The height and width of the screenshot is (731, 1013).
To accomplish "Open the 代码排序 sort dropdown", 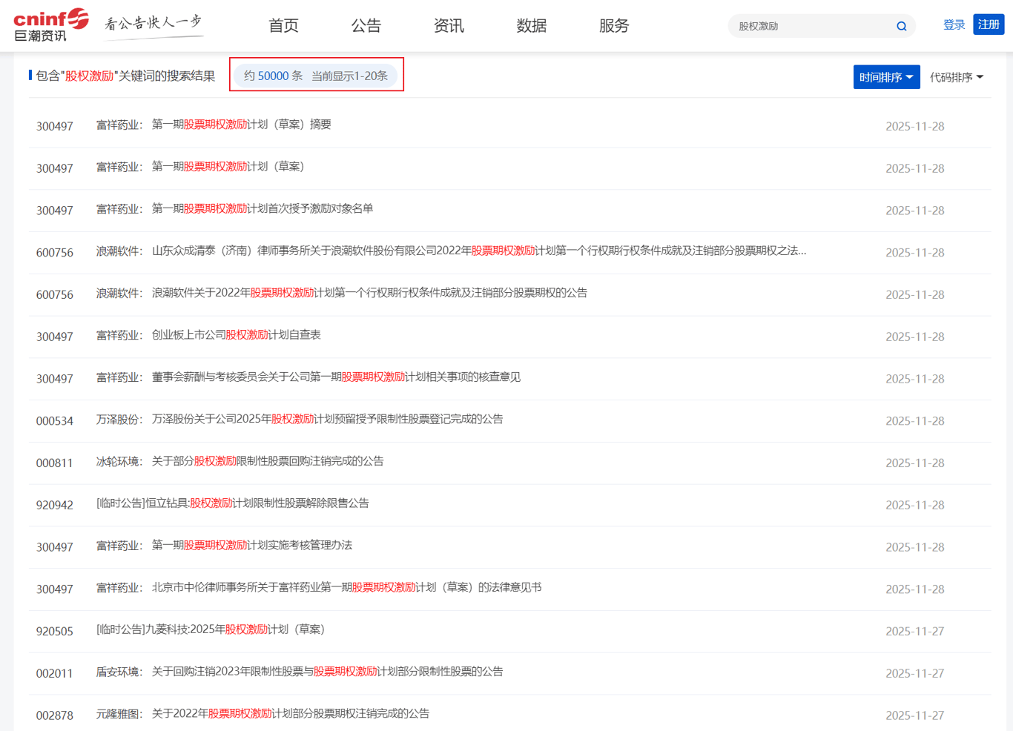I will click(x=957, y=77).
